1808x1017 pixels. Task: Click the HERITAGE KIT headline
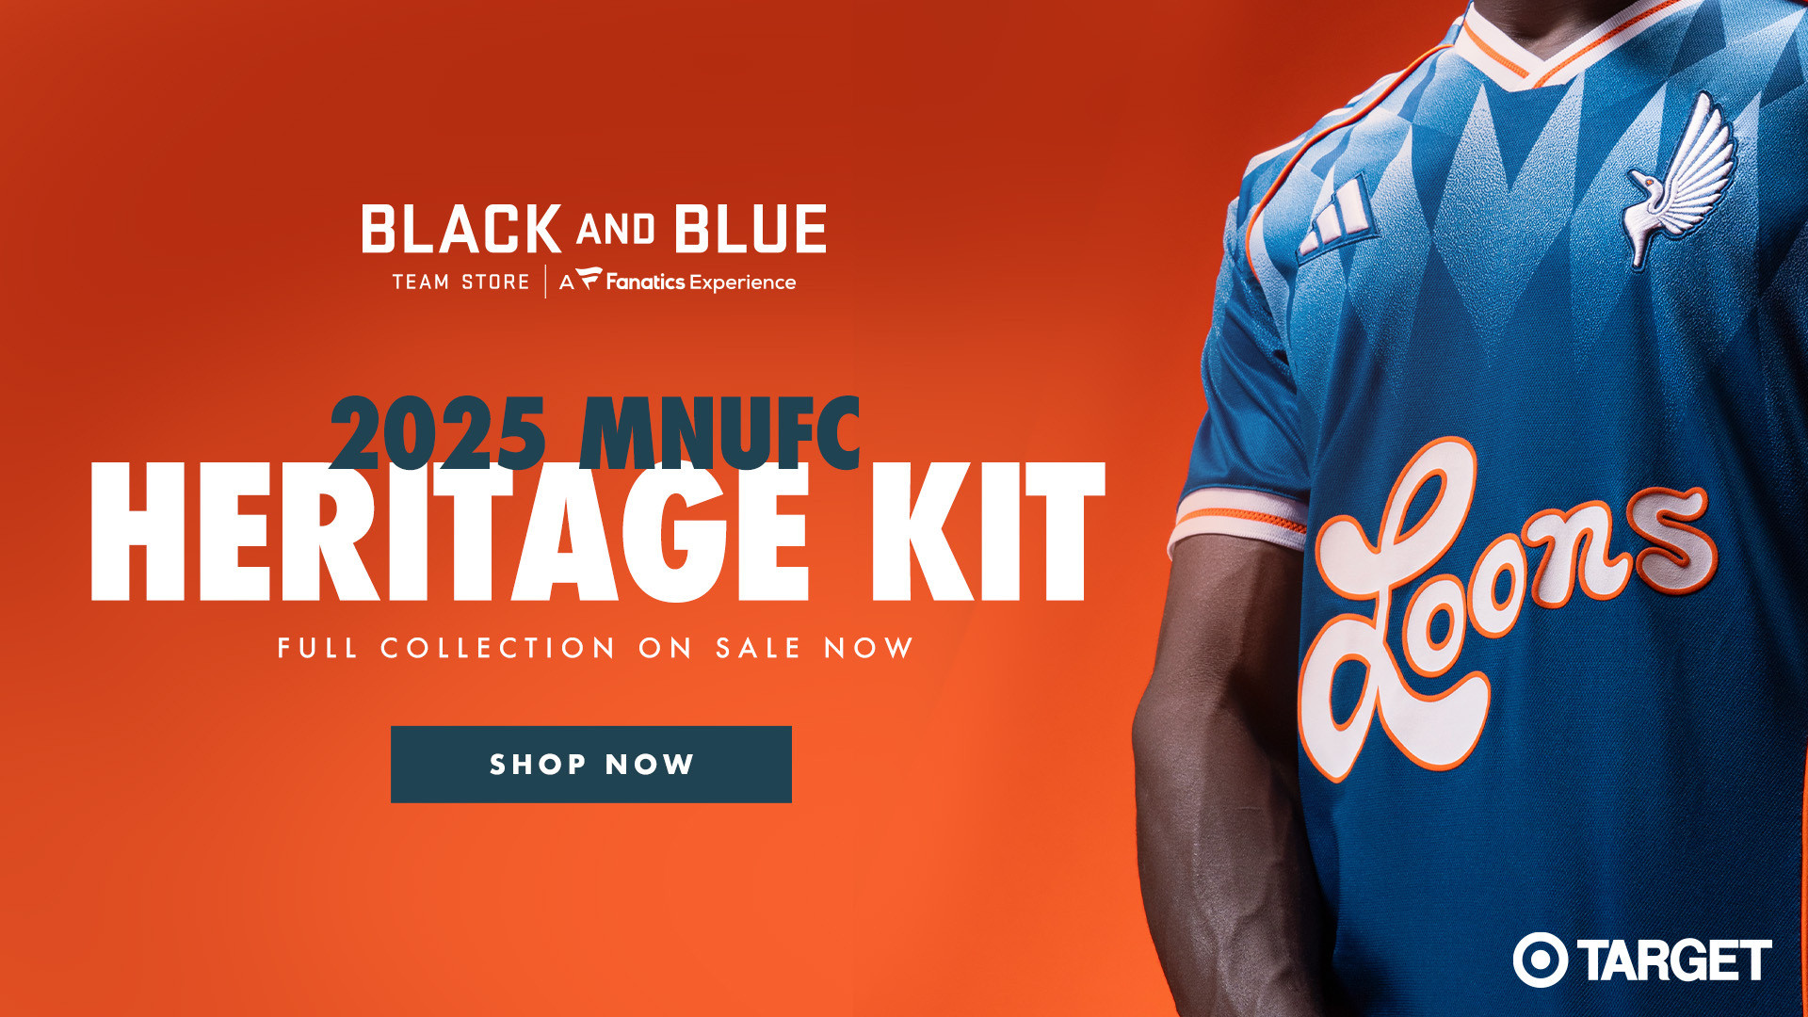[598, 532]
